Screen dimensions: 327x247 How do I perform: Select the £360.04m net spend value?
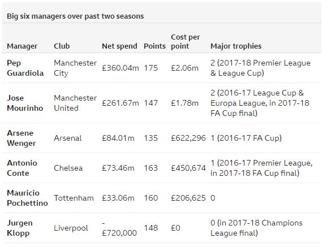coord(121,68)
